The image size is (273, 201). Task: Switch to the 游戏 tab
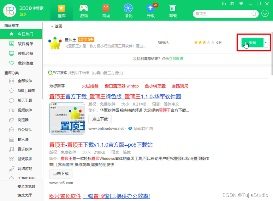pos(84,11)
